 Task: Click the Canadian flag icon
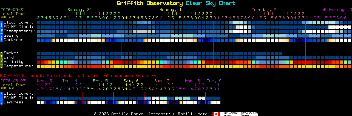pos(216,114)
